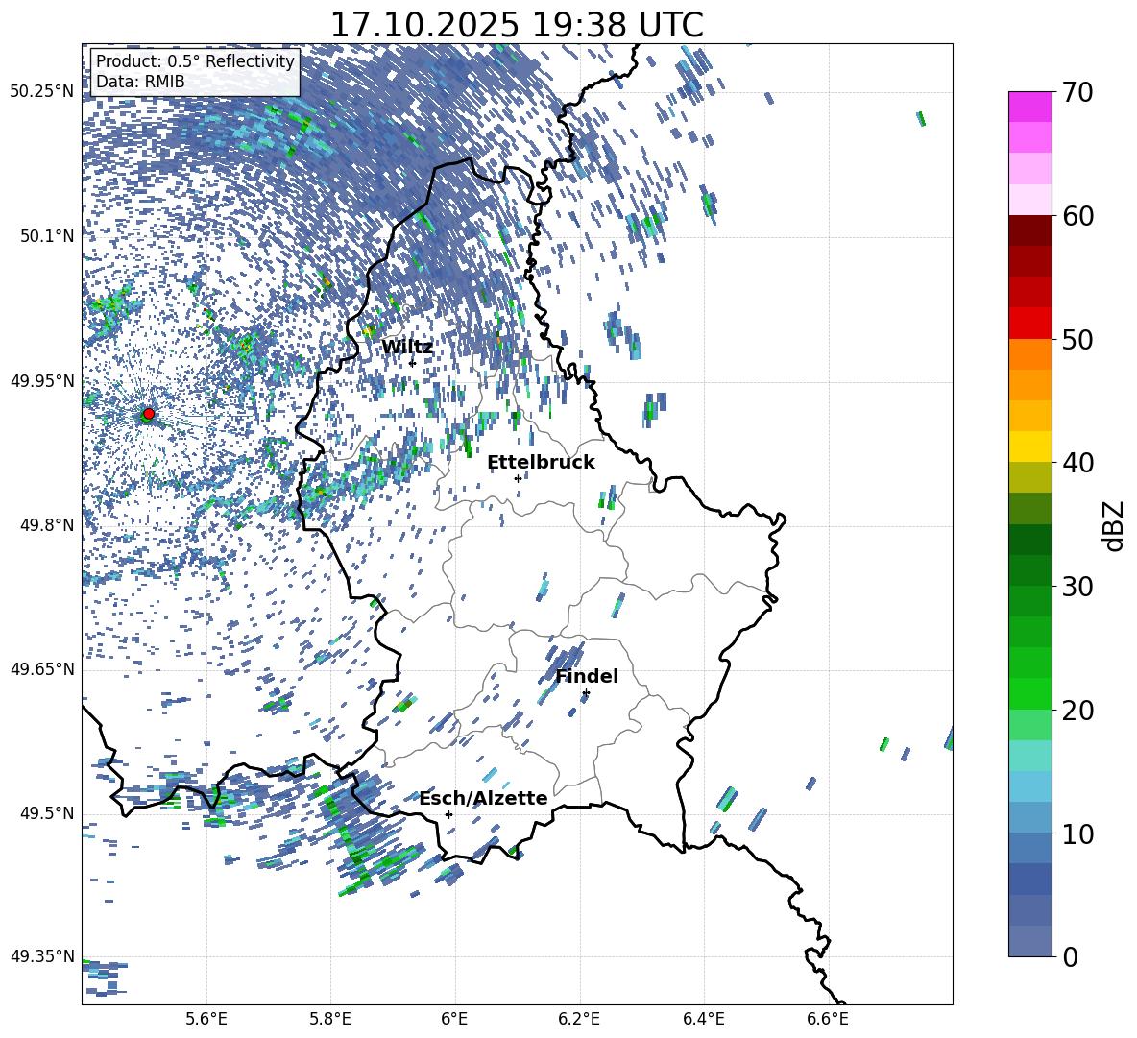The image size is (1137, 1038).
Task: Click the 50.25°N latitude tick label
Action: click(x=41, y=92)
